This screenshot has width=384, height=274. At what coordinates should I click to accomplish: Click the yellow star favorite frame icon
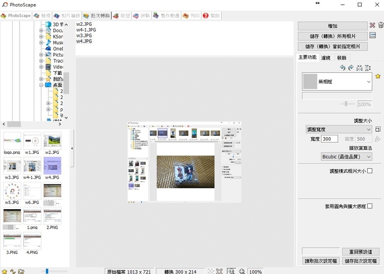378,76
